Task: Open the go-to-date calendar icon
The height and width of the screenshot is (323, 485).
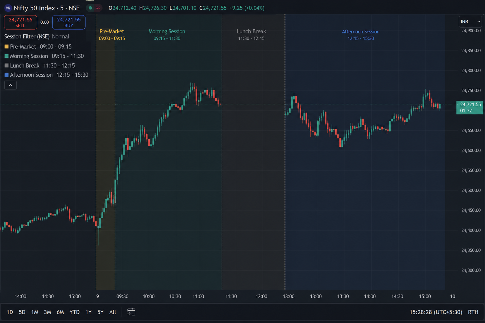Action: [x=131, y=312]
